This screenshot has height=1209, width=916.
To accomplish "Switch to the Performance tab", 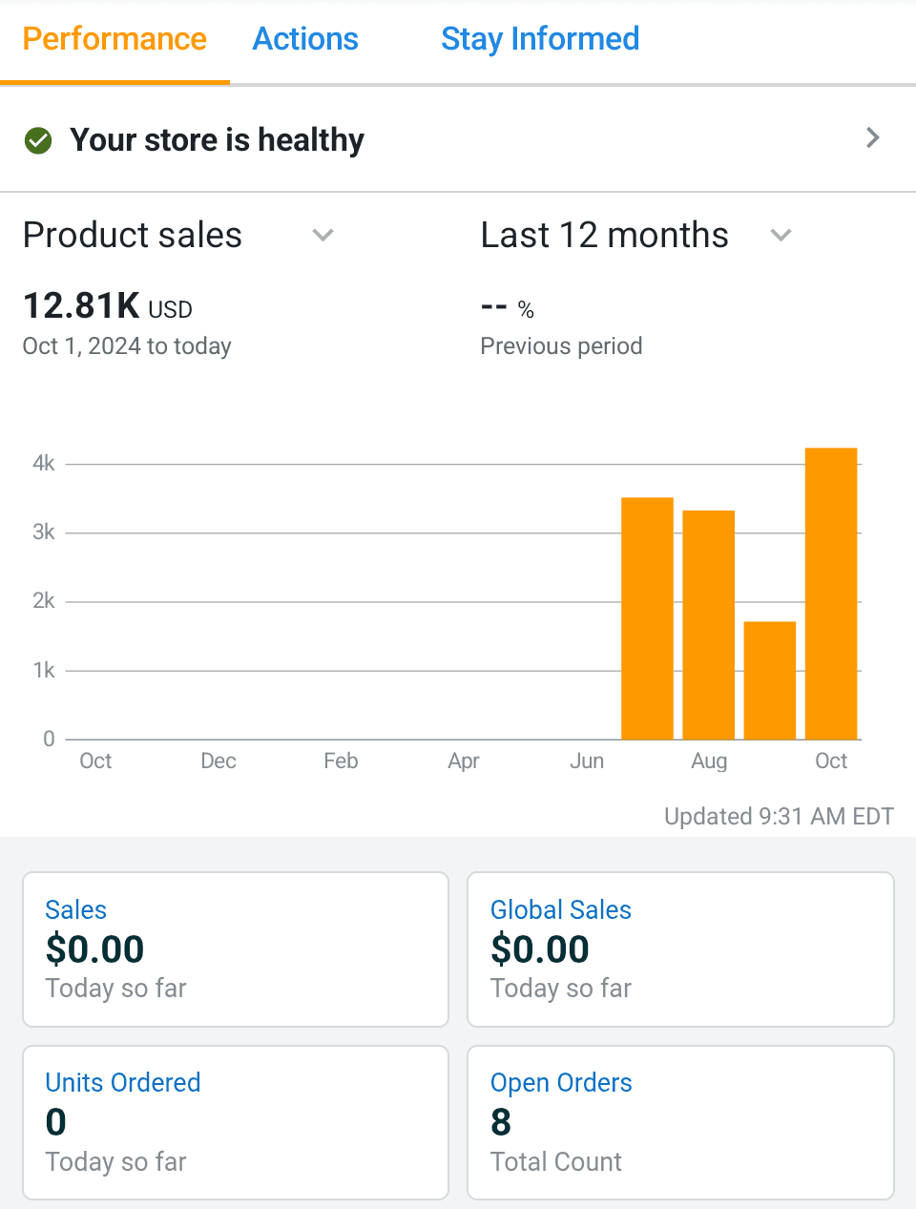I will 114,39.
